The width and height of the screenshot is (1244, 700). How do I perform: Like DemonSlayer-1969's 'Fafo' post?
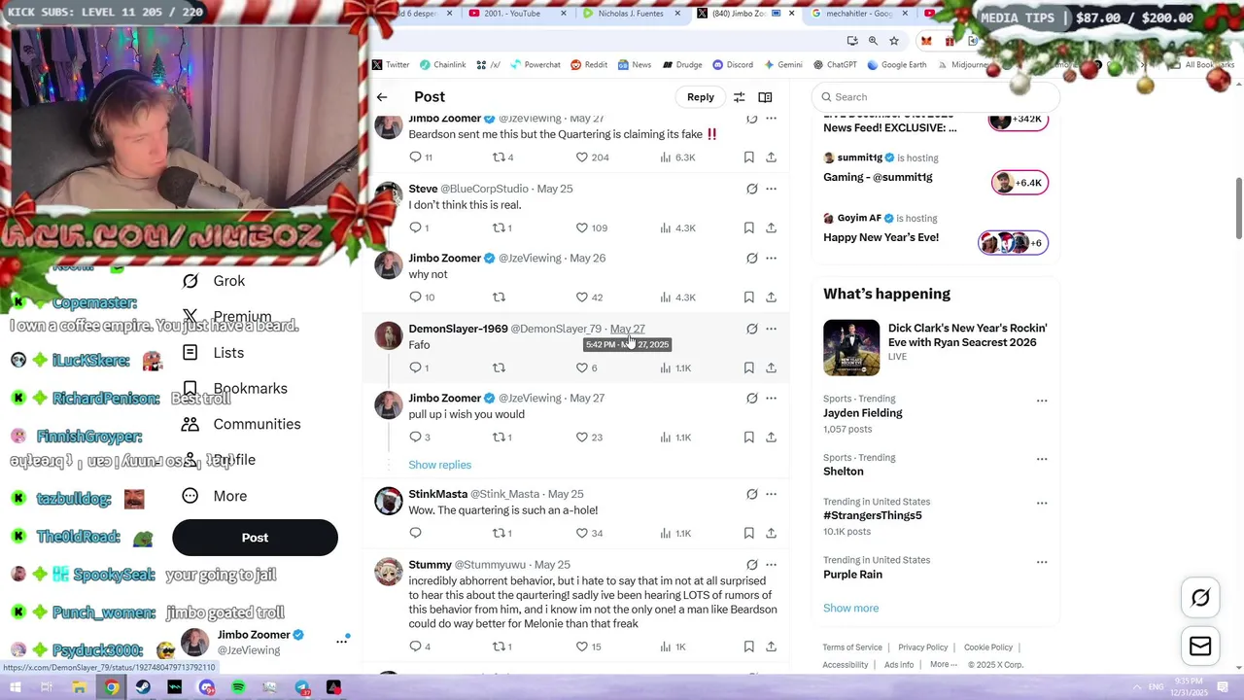pyautogui.click(x=586, y=367)
